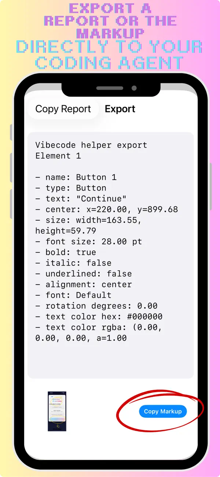Select the Export tab label
The image size is (220, 477).
click(x=120, y=109)
